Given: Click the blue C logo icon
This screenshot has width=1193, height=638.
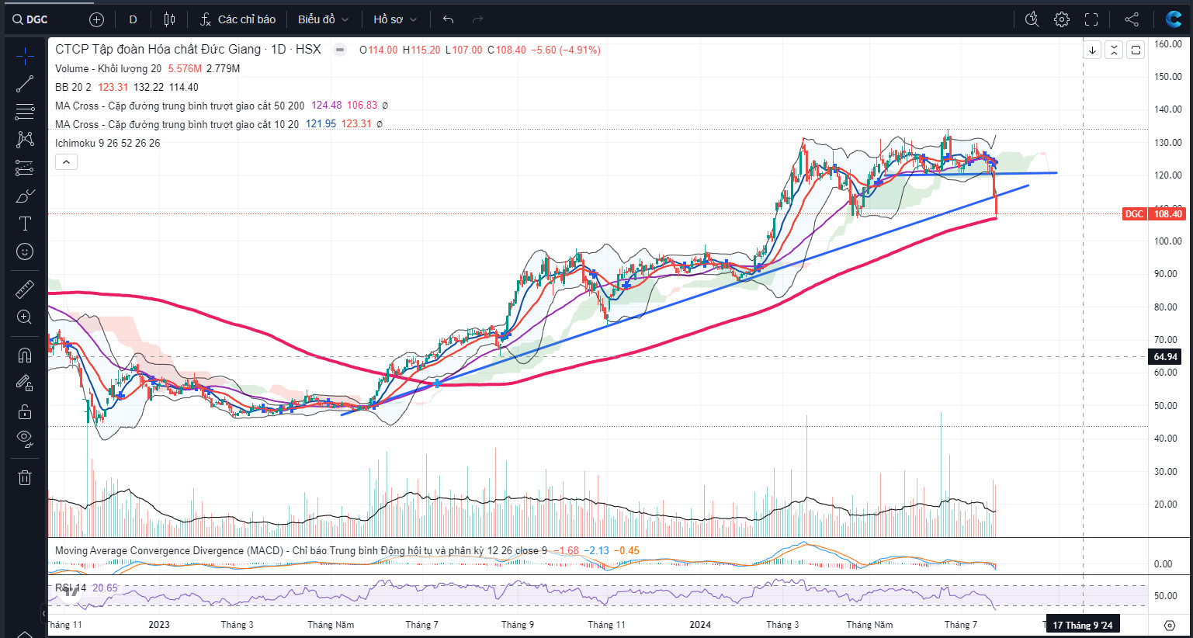Looking at the screenshot, I should point(1174,19).
